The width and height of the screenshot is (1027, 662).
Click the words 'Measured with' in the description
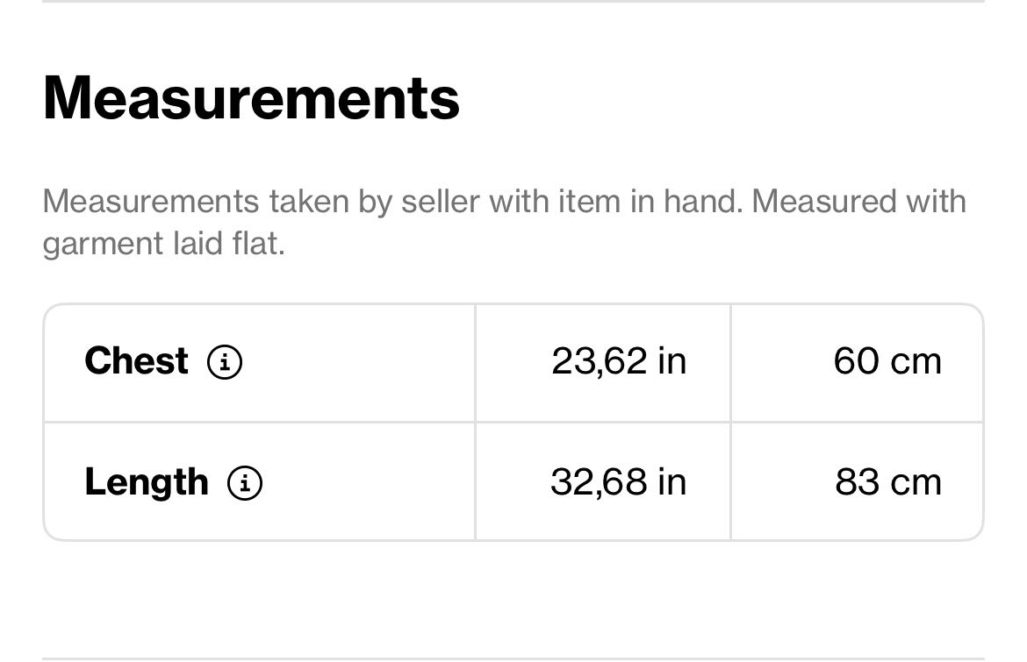pyautogui.click(x=858, y=202)
